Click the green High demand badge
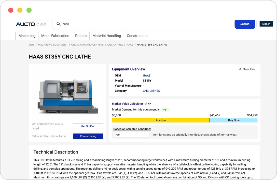The height and width of the screenshot is (180, 277). 165,109
